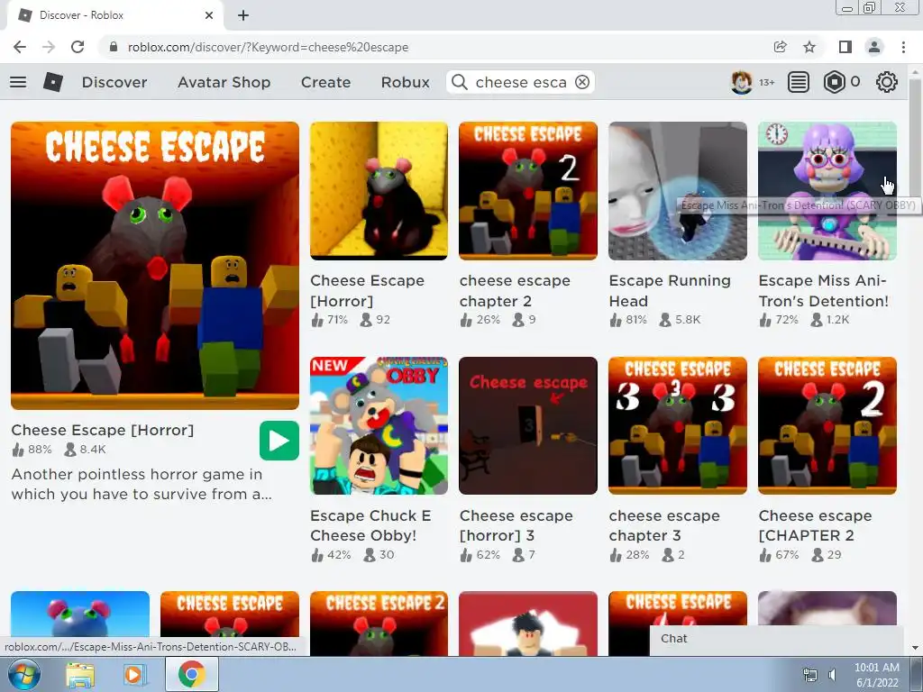Close the Discover - Roblox tab
923x692 pixels.
coord(209,15)
